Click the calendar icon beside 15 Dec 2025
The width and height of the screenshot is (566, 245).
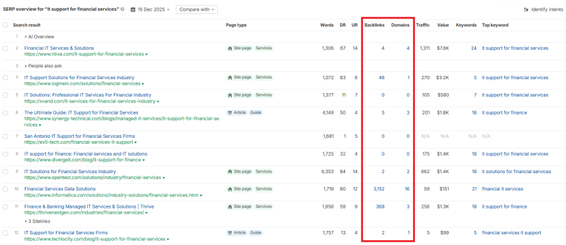coord(133,10)
